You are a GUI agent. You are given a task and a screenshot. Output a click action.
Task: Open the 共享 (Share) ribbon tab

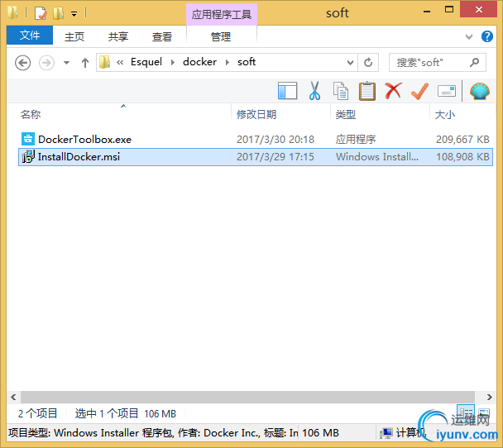click(x=118, y=36)
